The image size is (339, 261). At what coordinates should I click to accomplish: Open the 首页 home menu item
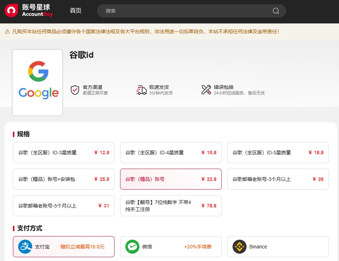76,10
